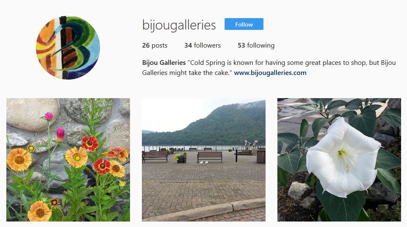Open the 53 following list
This screenshot has height=227, width=407.
pos(256,45)
